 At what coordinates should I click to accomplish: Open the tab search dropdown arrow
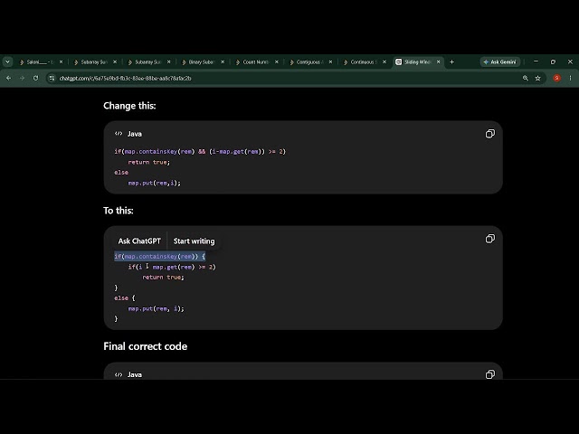point(7,62)
